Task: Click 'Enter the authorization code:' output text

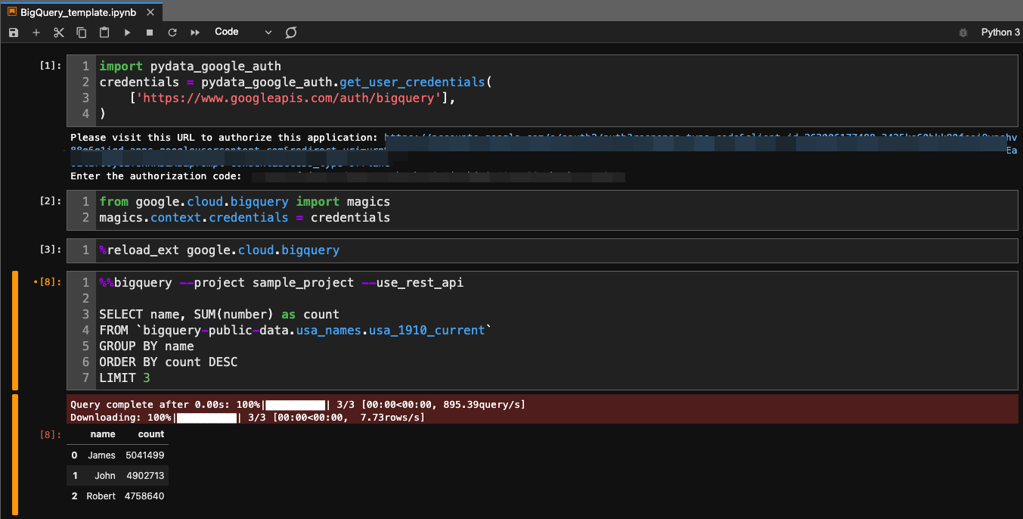Action: point(156,176)
